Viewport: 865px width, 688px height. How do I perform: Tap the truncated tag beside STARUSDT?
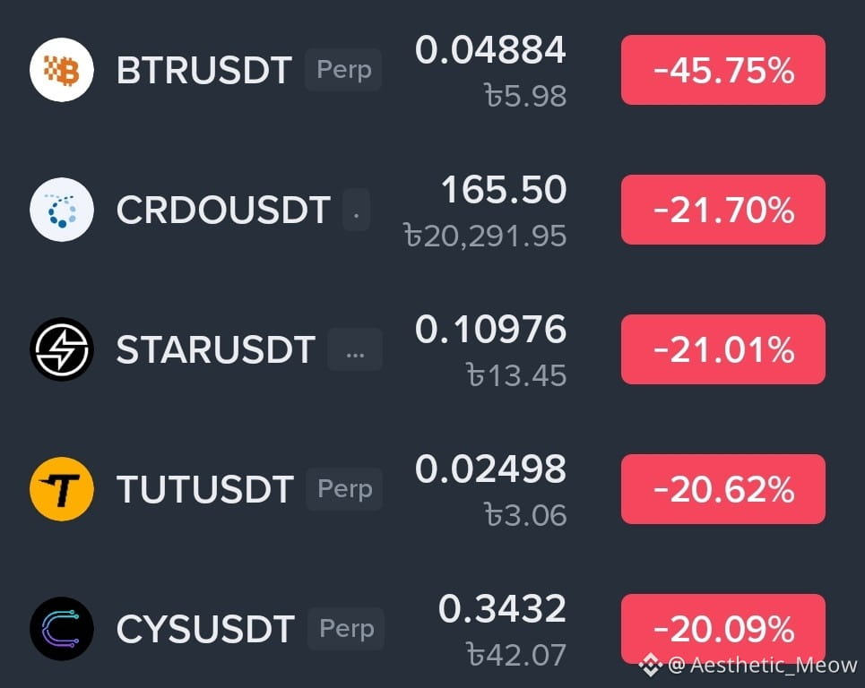pyautogui.click(x=355, y=349)
